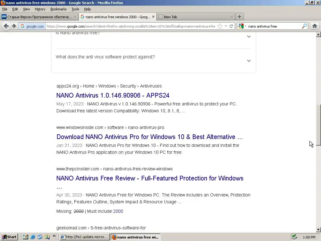This screenshot has width=321, height=241.
Task: Open a new tab with plus button
Action: click(x=239, y=17)
